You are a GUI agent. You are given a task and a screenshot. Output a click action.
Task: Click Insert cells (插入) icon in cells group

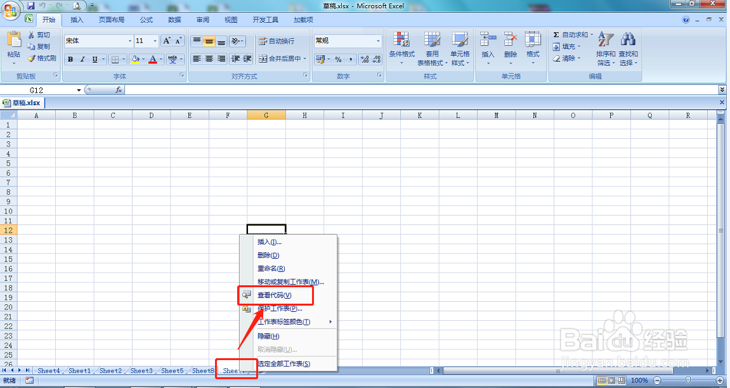tap(488, 49)
